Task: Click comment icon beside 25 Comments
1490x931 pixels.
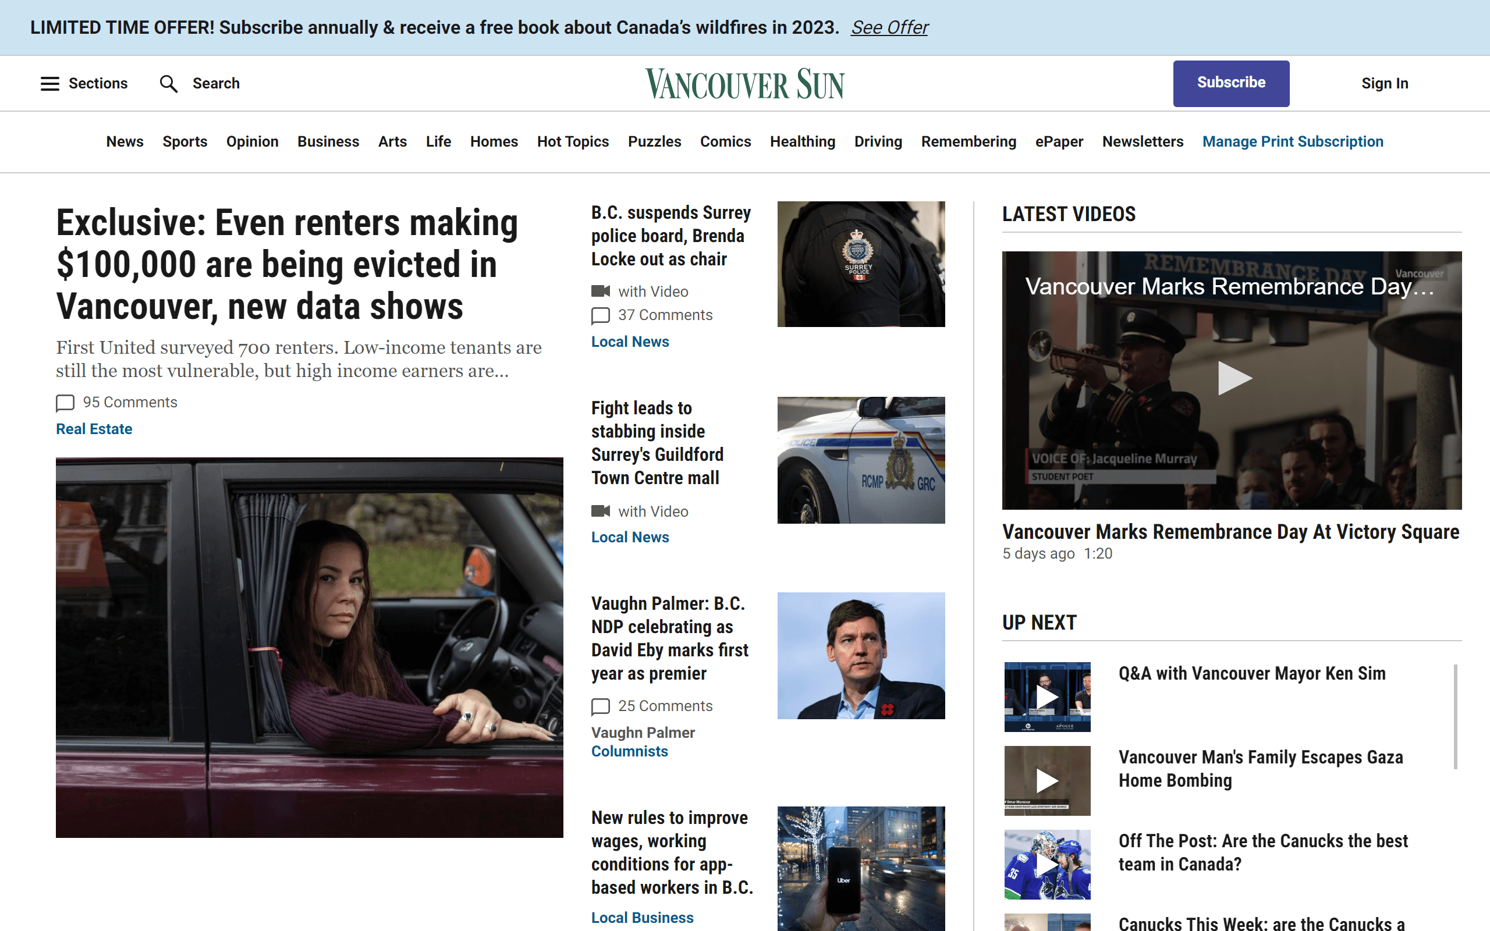Action: click(x=600, y=706)
